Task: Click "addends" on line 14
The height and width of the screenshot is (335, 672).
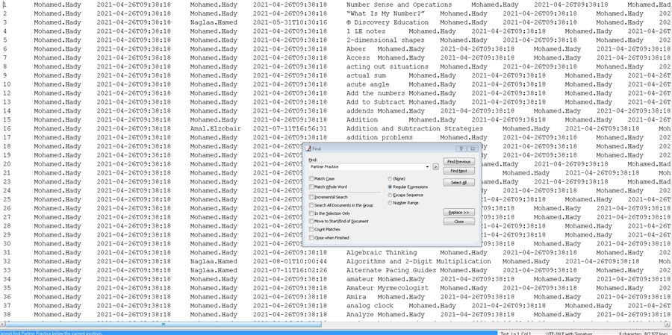Action: tap(360, 111)
